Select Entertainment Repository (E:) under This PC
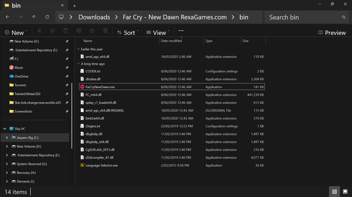Screen dimensions: 352x197 pos(39,155)
